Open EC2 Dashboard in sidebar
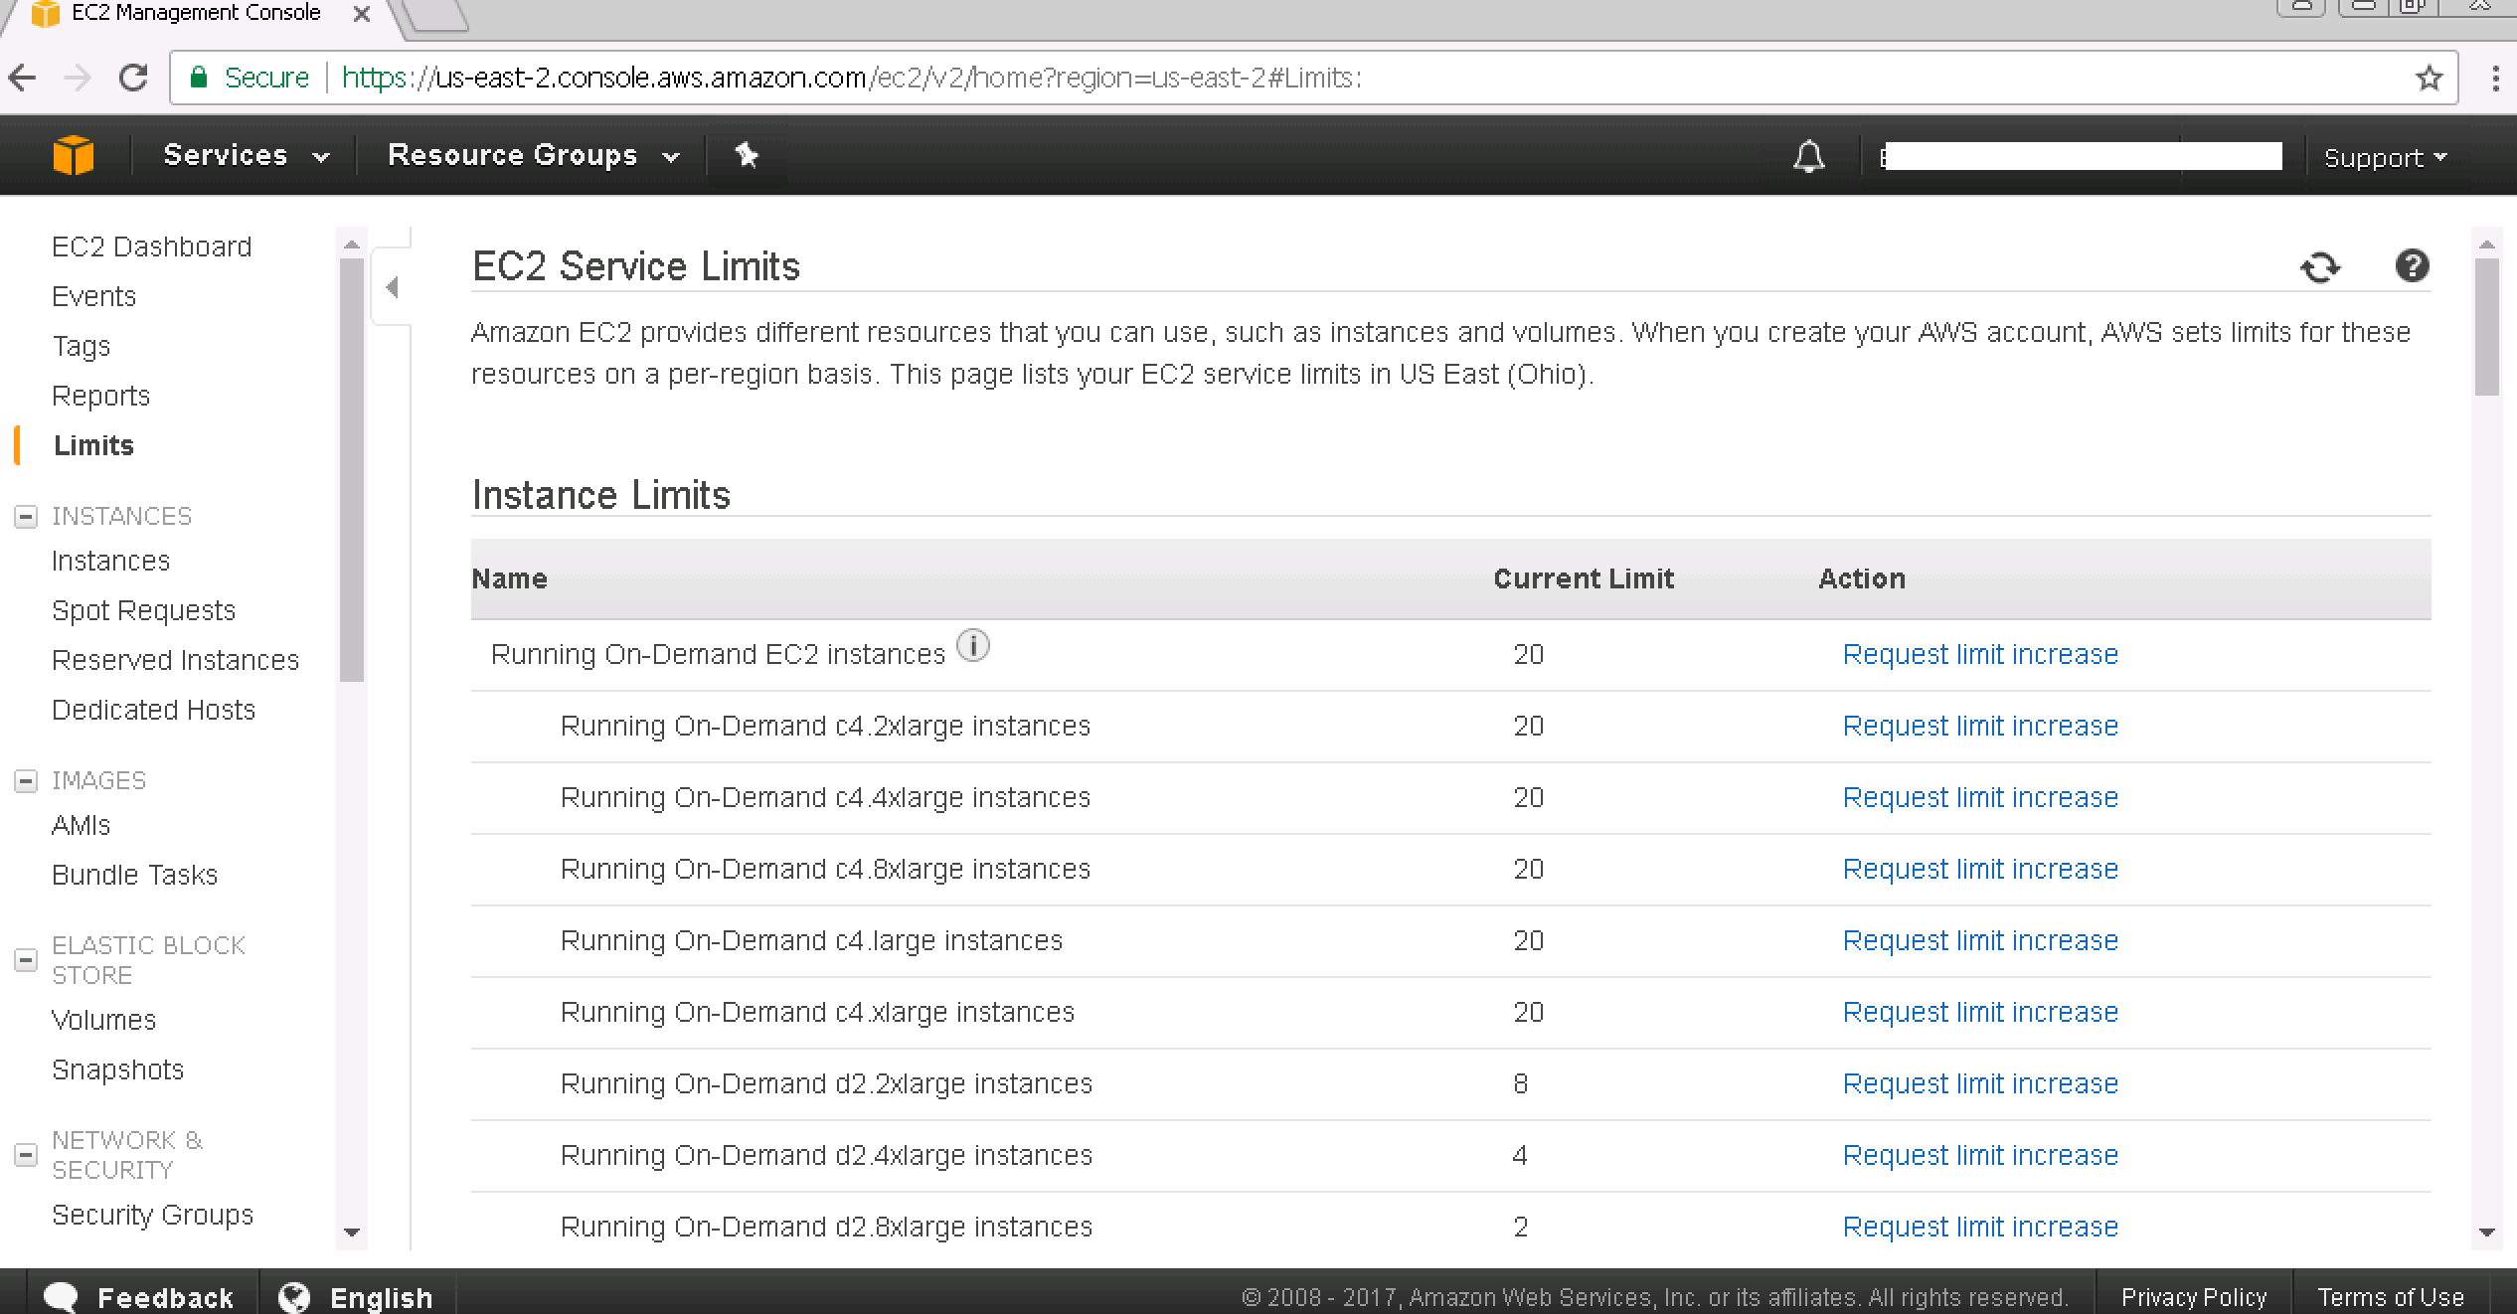This screenshot has height=1314, width=2517. click(x=151, y=246)
